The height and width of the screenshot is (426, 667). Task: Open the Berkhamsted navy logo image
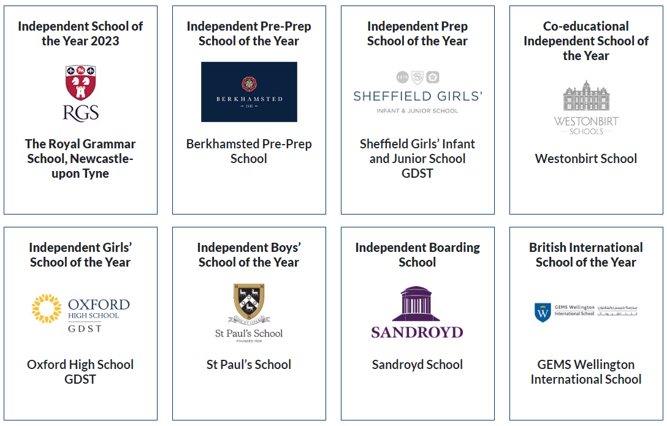[x=249, y=92]
